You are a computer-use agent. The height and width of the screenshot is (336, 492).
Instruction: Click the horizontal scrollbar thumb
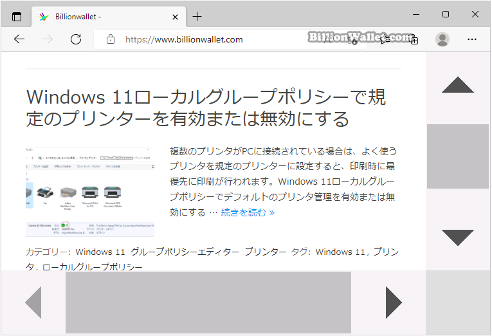point(208,303)
